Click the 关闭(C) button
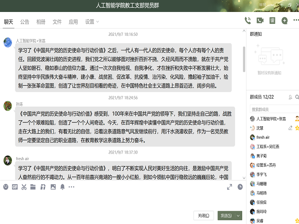299x224 pixels. pos(203,215)
